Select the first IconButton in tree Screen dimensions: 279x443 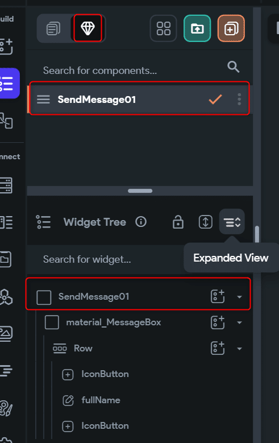pos(105,374)
